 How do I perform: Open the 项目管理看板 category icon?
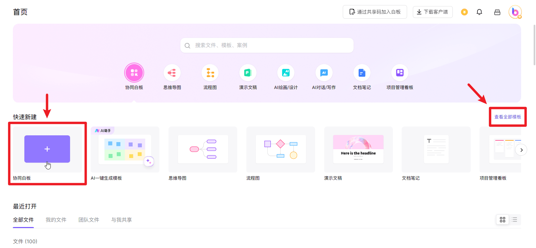pyautogui.click(x=400, y=73)
